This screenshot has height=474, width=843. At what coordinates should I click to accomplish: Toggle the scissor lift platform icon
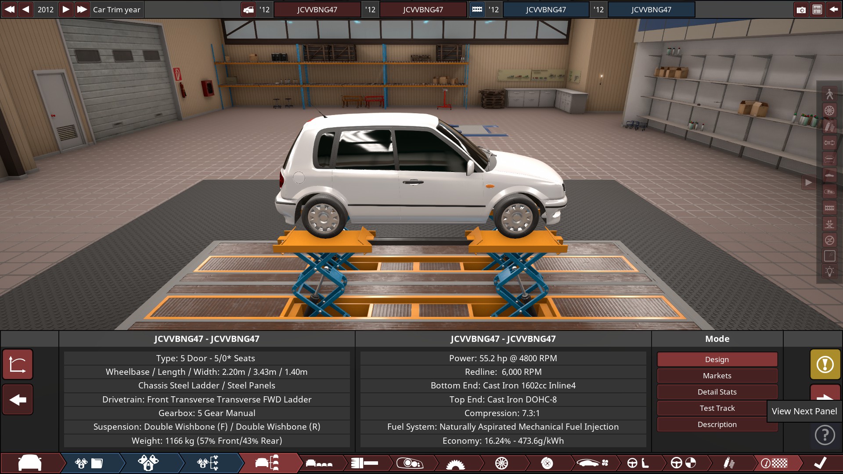pyautogui.click(x=829, y=224)
